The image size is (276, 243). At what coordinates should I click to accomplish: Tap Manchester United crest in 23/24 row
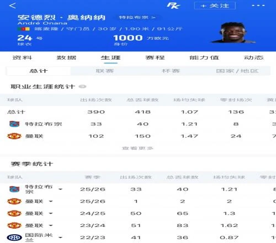14,225
